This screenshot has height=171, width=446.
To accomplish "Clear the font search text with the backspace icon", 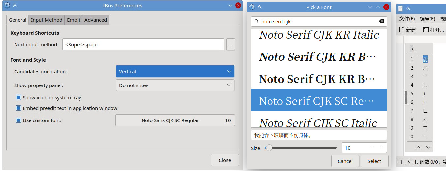I will tap(381, 21).
